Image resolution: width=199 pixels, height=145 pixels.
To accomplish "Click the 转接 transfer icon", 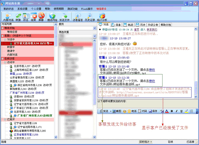I will [x=18, y=17].
